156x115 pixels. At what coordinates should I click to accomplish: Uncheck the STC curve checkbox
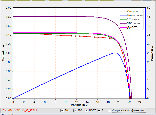[75, 110]
